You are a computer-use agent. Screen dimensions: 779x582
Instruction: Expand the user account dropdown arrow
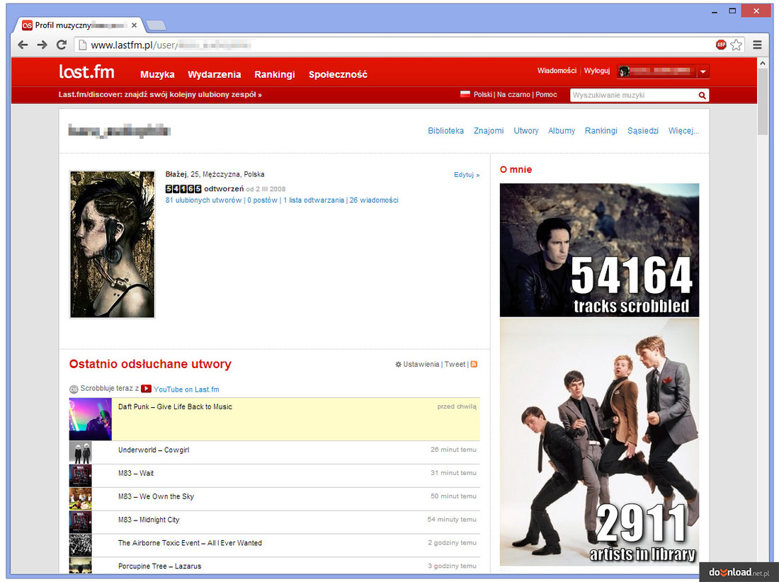703,72
